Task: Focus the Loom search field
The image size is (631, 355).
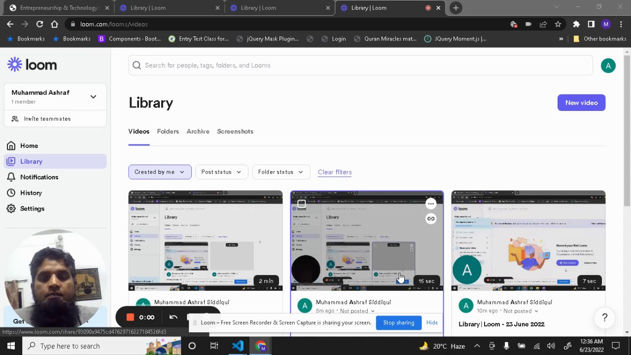Action: click(x=360, y=65)
